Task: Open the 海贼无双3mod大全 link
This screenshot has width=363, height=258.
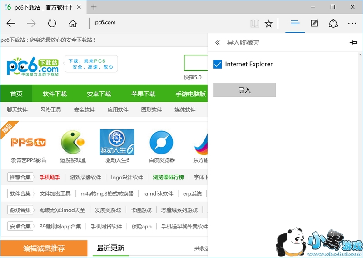Action: [62, 210]
